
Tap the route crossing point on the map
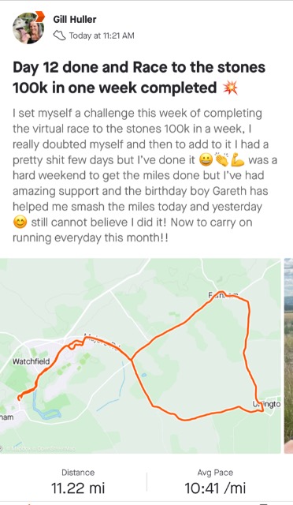[x=132, y=360]
